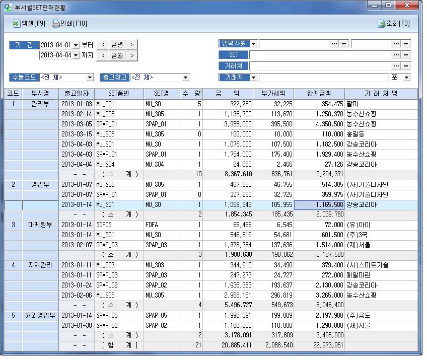Open the end date 2013-04-04 dropdown
Viewport: 427px width, 360px height.
tap(76, 55)
